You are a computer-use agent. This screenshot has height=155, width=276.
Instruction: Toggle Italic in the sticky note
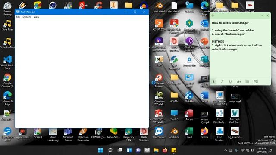point(222,81)
